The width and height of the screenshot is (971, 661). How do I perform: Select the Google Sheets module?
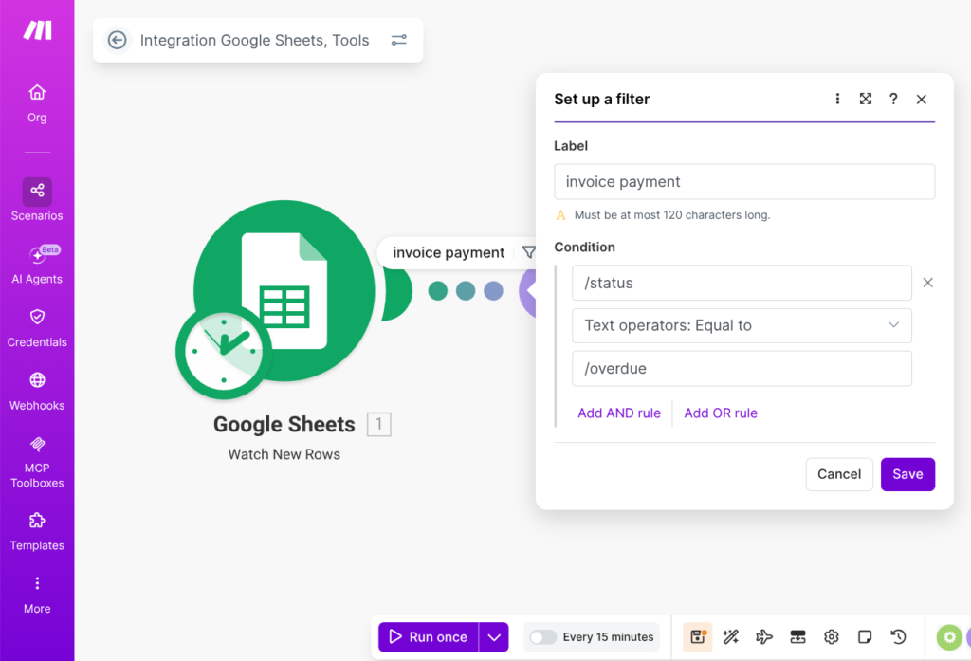point(284,290)
